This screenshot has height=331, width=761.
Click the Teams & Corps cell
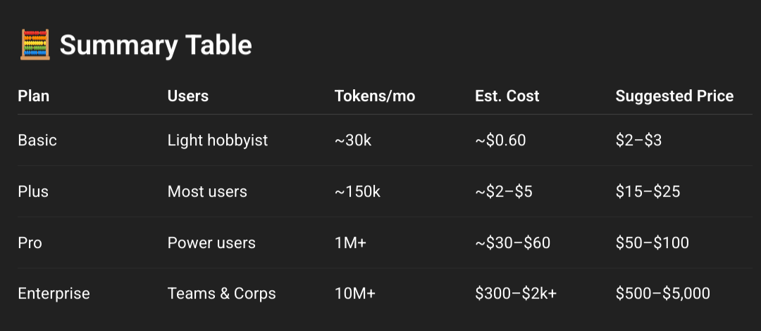(221, 293)
